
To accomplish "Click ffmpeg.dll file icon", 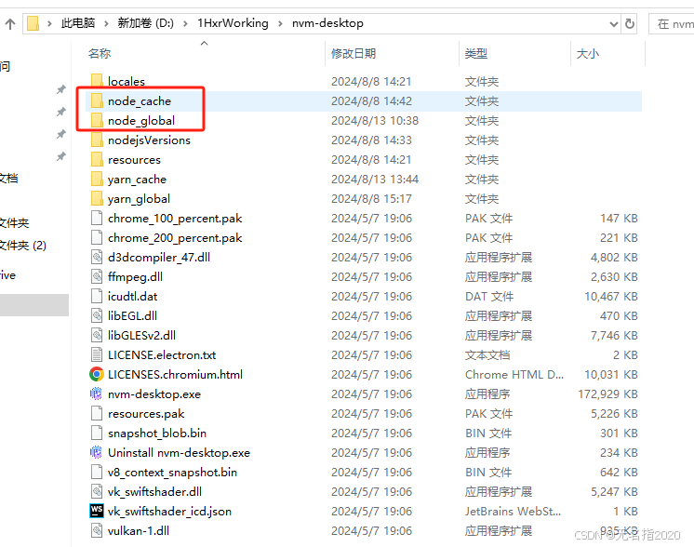I will pos(97,276).
